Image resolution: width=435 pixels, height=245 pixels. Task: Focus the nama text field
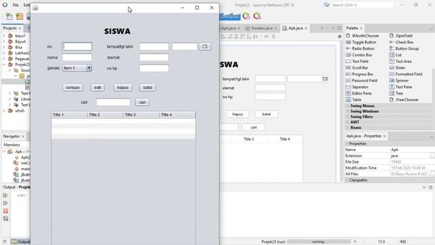(77, 57)
